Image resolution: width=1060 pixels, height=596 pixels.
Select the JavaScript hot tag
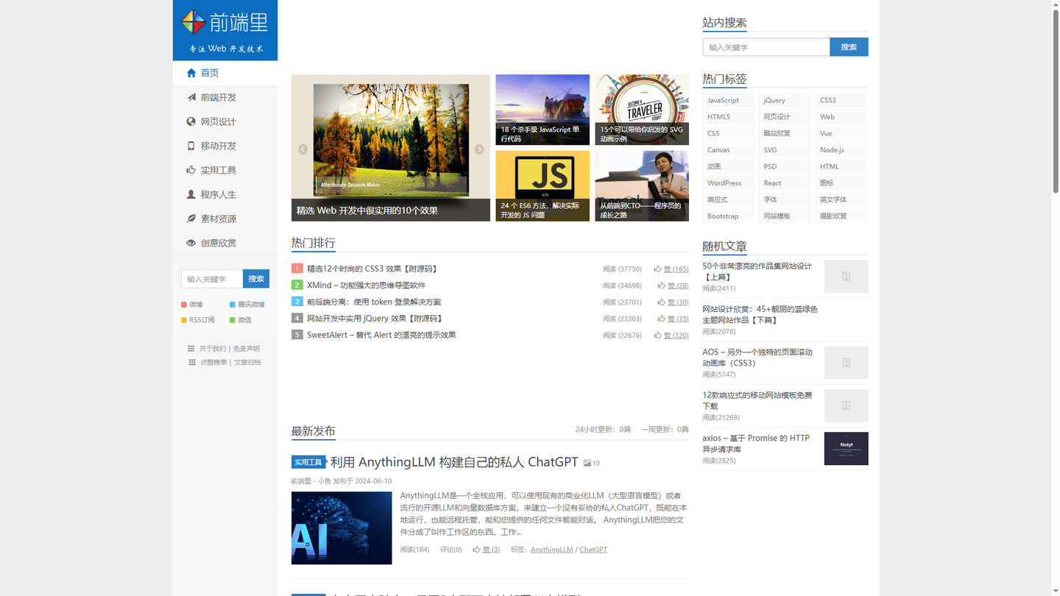(x=729, y=100)
